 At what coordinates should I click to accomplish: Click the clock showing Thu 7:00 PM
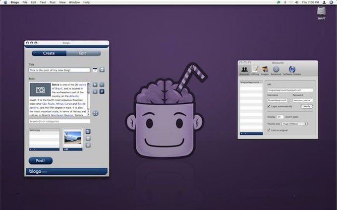310,2
